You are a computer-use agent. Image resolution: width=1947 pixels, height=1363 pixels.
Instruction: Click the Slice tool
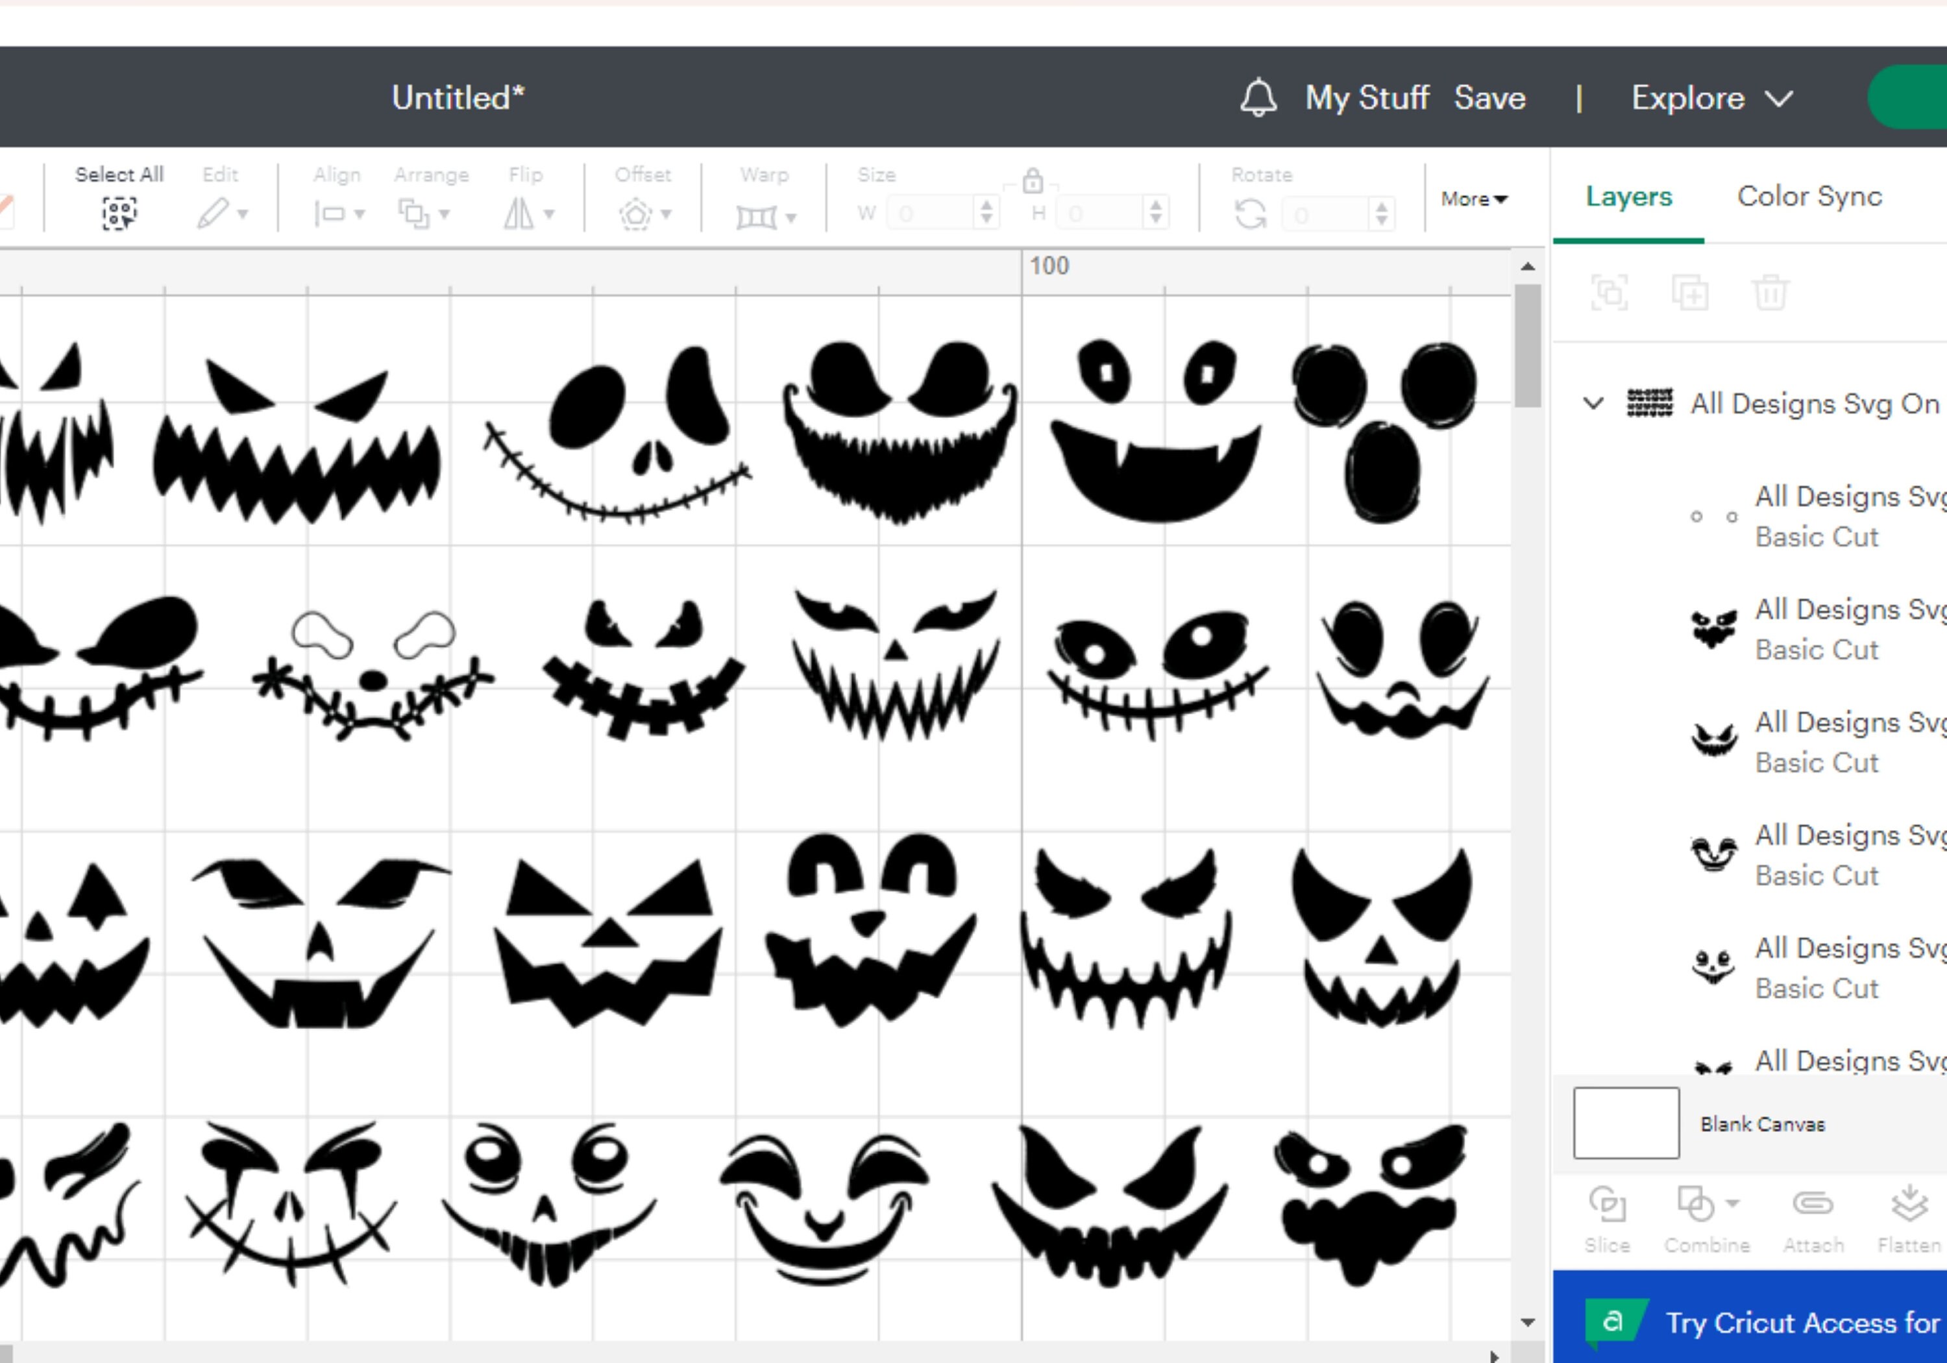click(x=1607, y=1220)
